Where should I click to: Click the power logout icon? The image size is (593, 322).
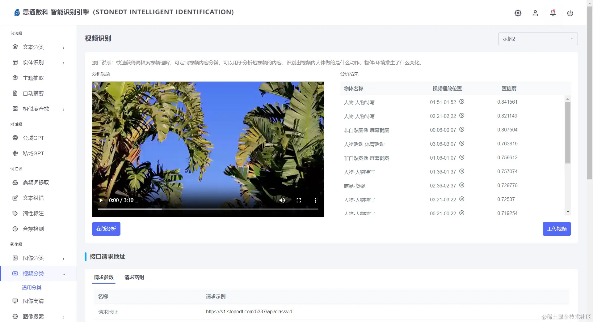[x=570, y=13]
